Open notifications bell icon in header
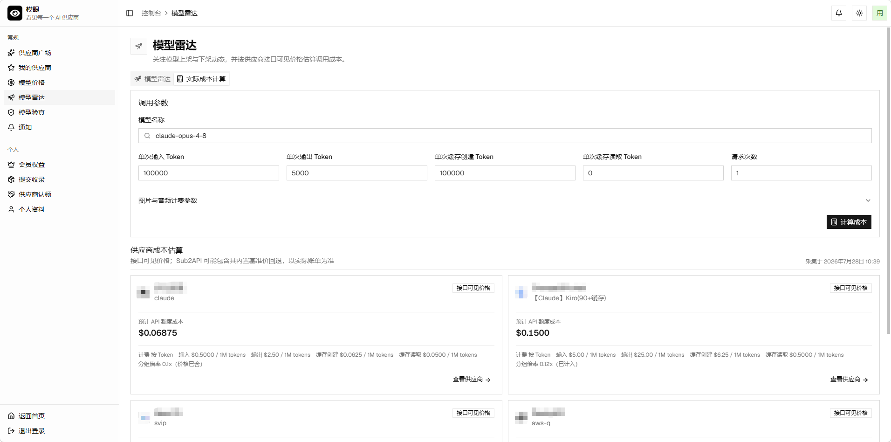 tap(839, 13)
